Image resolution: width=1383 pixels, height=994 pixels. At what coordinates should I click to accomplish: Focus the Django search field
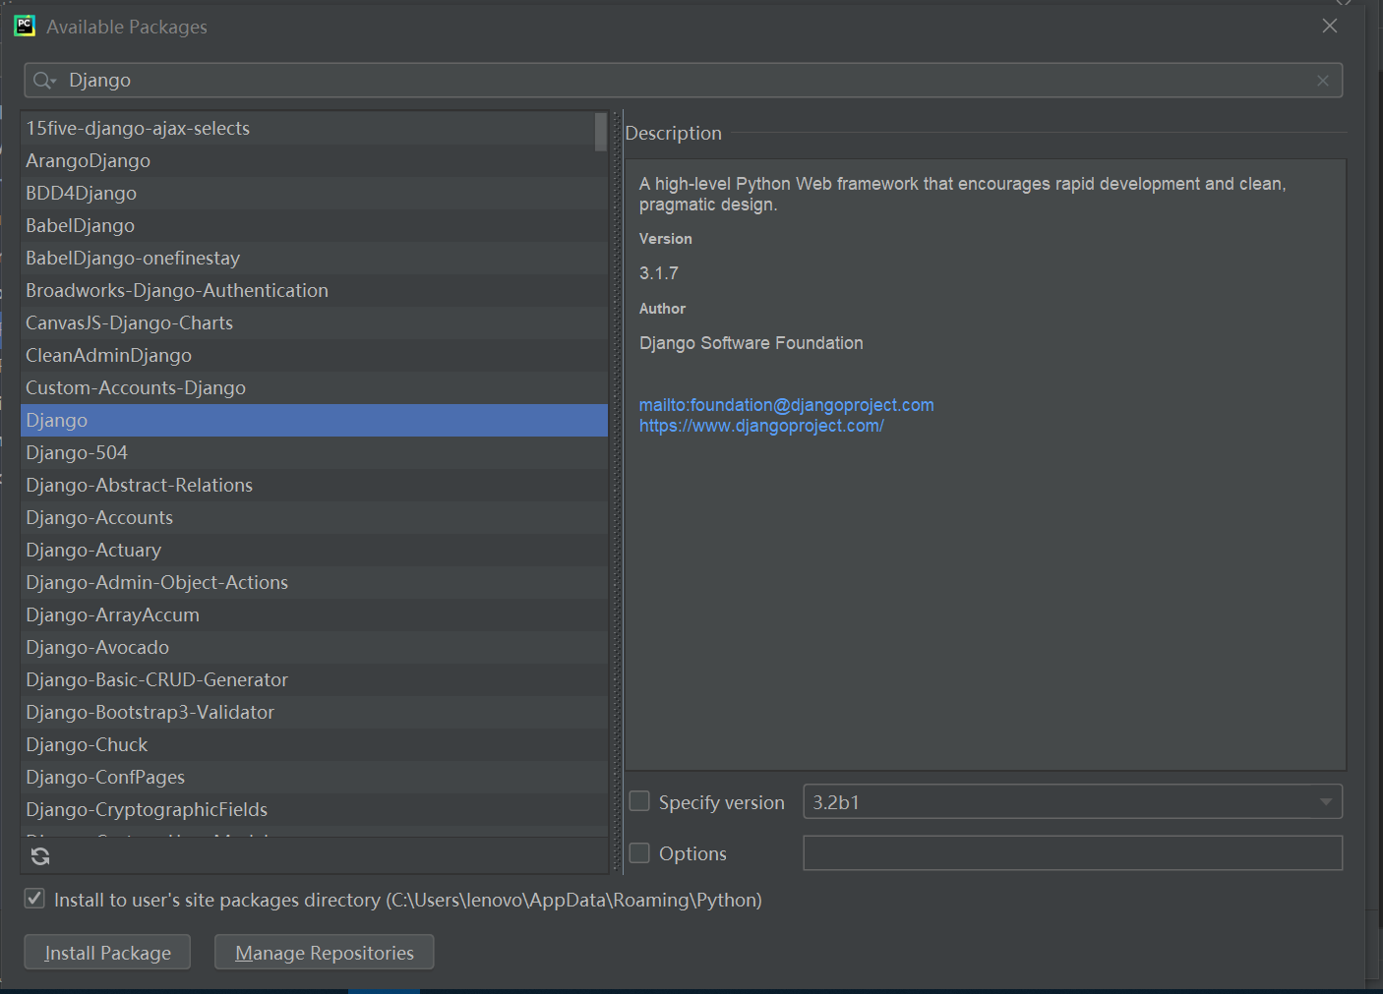coord(684,81)
